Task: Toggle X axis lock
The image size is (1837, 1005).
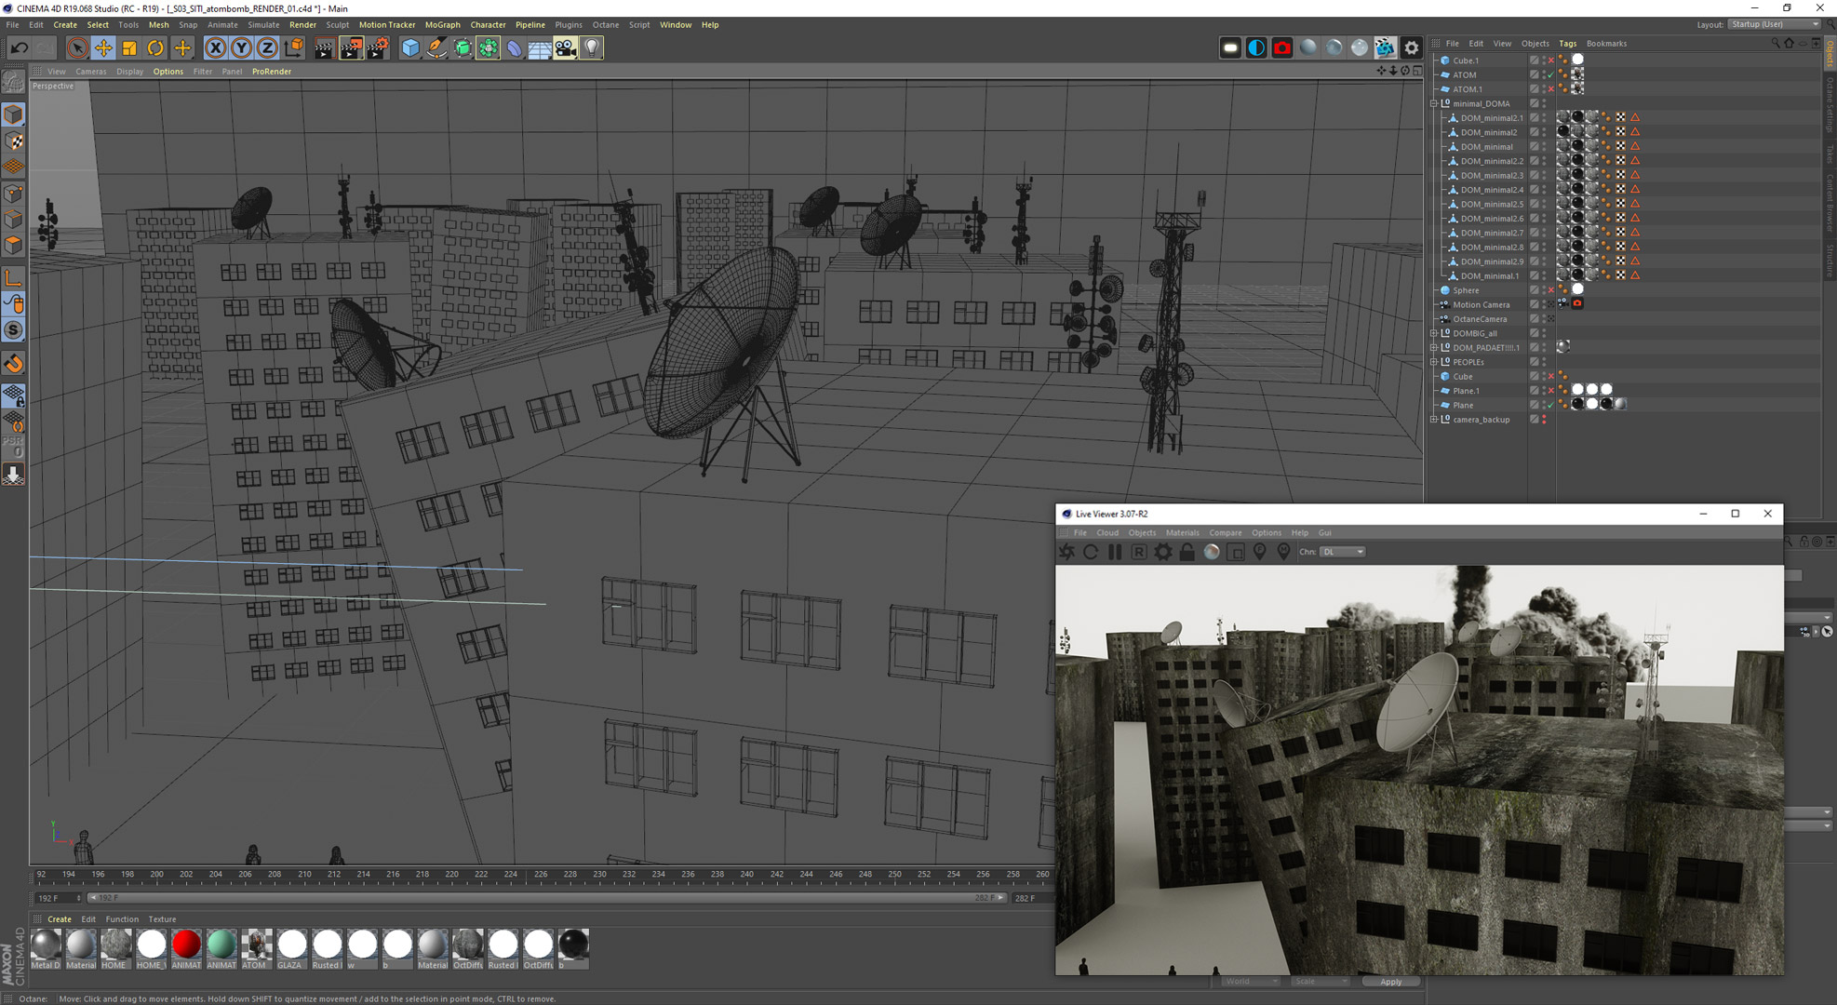Action: (x=215, y=47)
